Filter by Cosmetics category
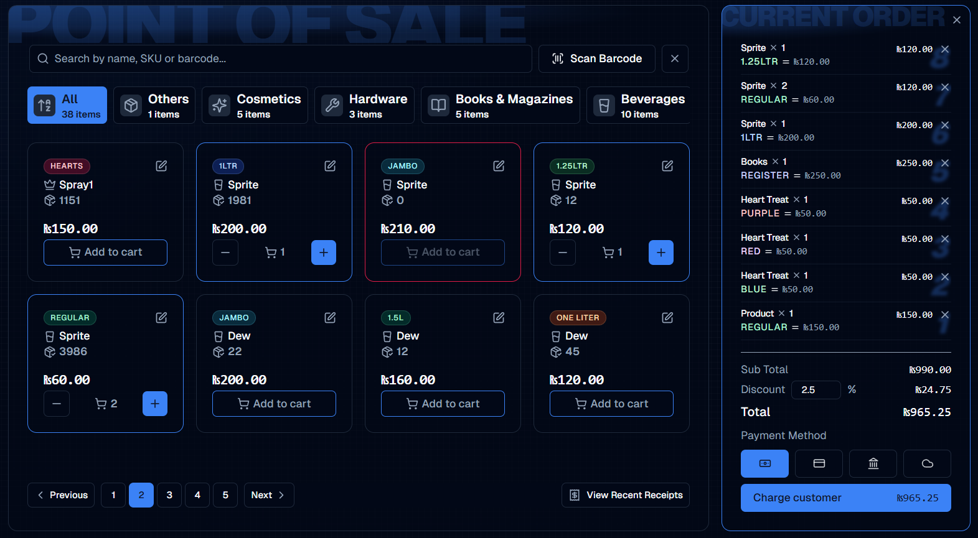 coord(255,105)
